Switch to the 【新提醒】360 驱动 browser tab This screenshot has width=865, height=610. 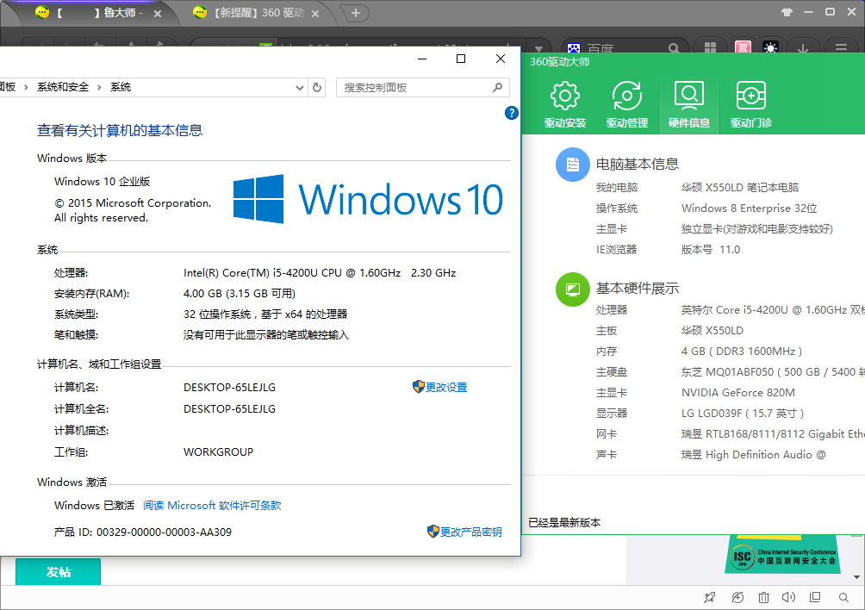pyautogui.click(x=257, y=13)
